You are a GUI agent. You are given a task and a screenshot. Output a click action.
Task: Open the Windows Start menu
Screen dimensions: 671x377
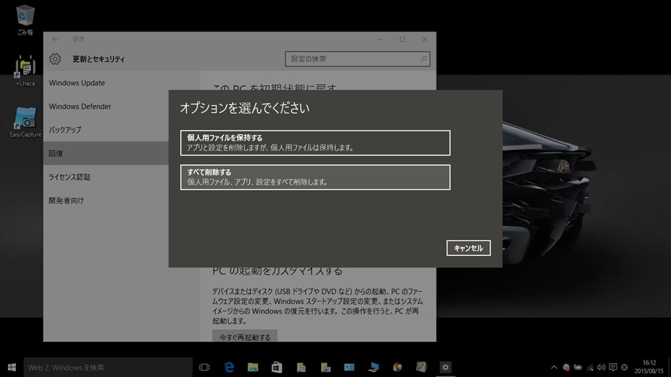coord(12,367)
